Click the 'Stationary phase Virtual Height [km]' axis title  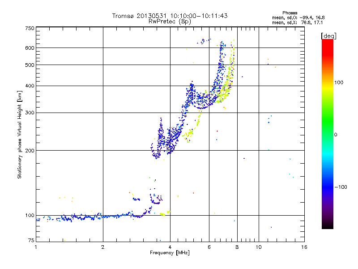click(x=19, y=134)
